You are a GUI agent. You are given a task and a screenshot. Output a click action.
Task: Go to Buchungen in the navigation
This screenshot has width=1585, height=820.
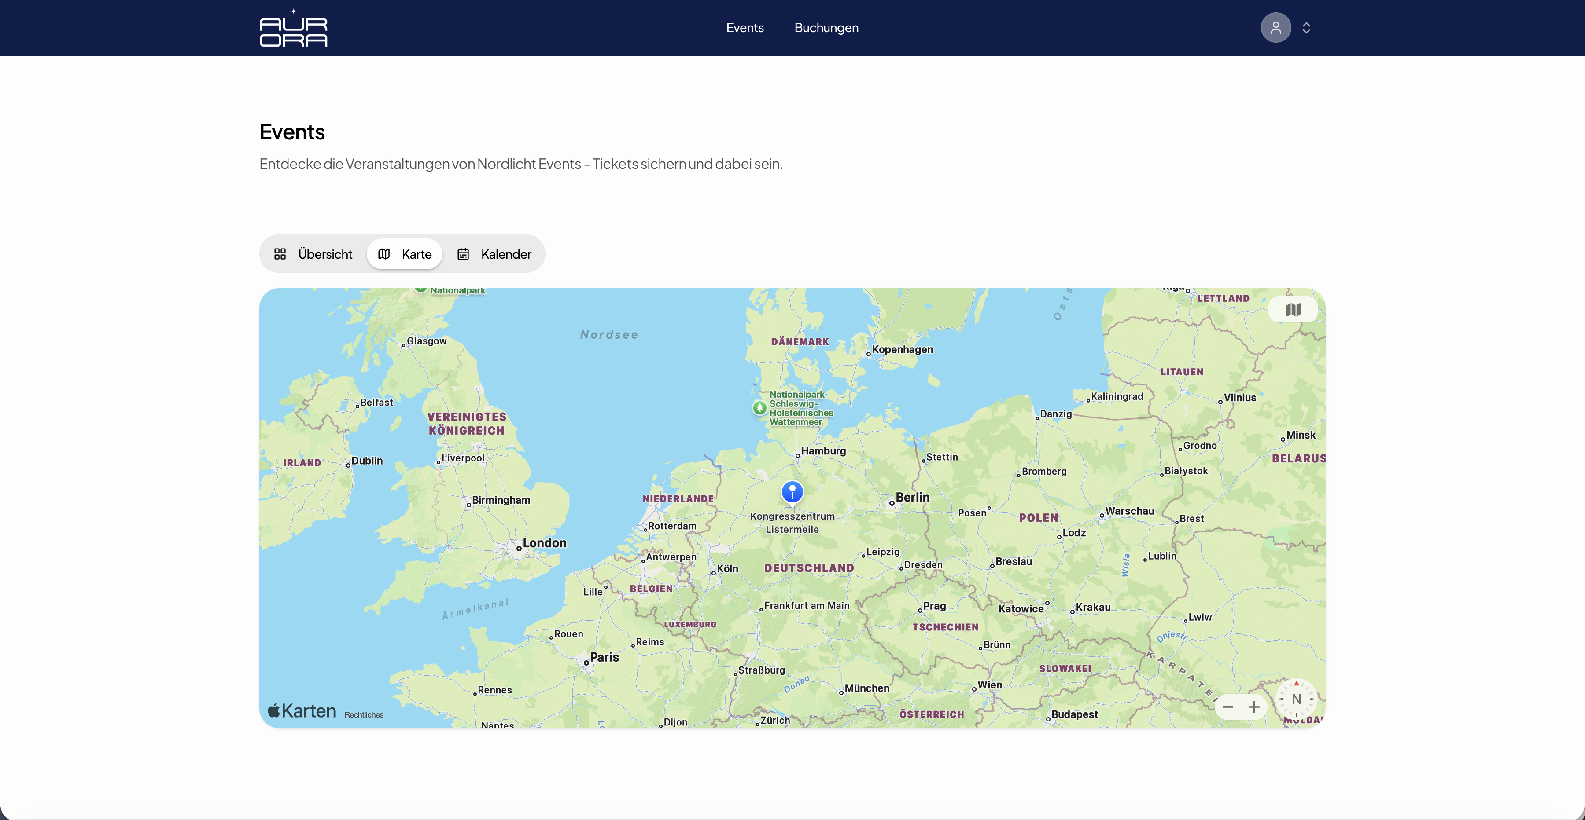(826, 28)
